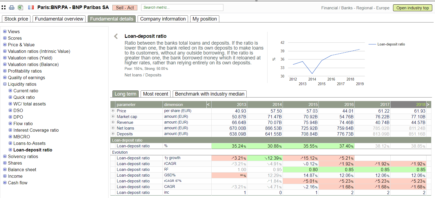This screenshot has height=198, width=435.
Task: Click the 670.00B Net loans cell
Action: [229, 128]
